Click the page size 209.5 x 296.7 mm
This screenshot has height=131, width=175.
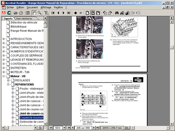112,128
